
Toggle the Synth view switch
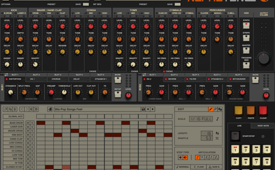pos(246,26)
